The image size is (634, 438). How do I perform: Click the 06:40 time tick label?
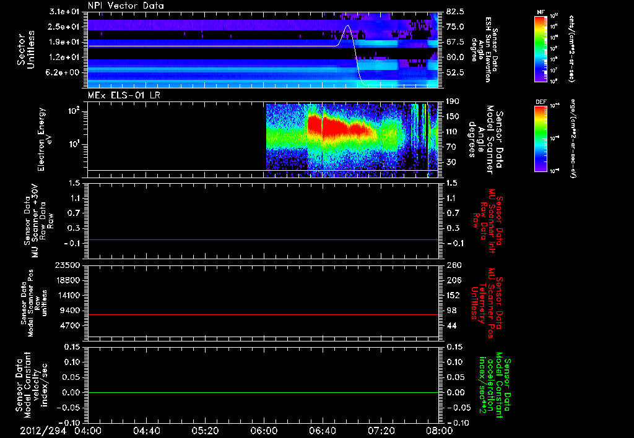323,431
